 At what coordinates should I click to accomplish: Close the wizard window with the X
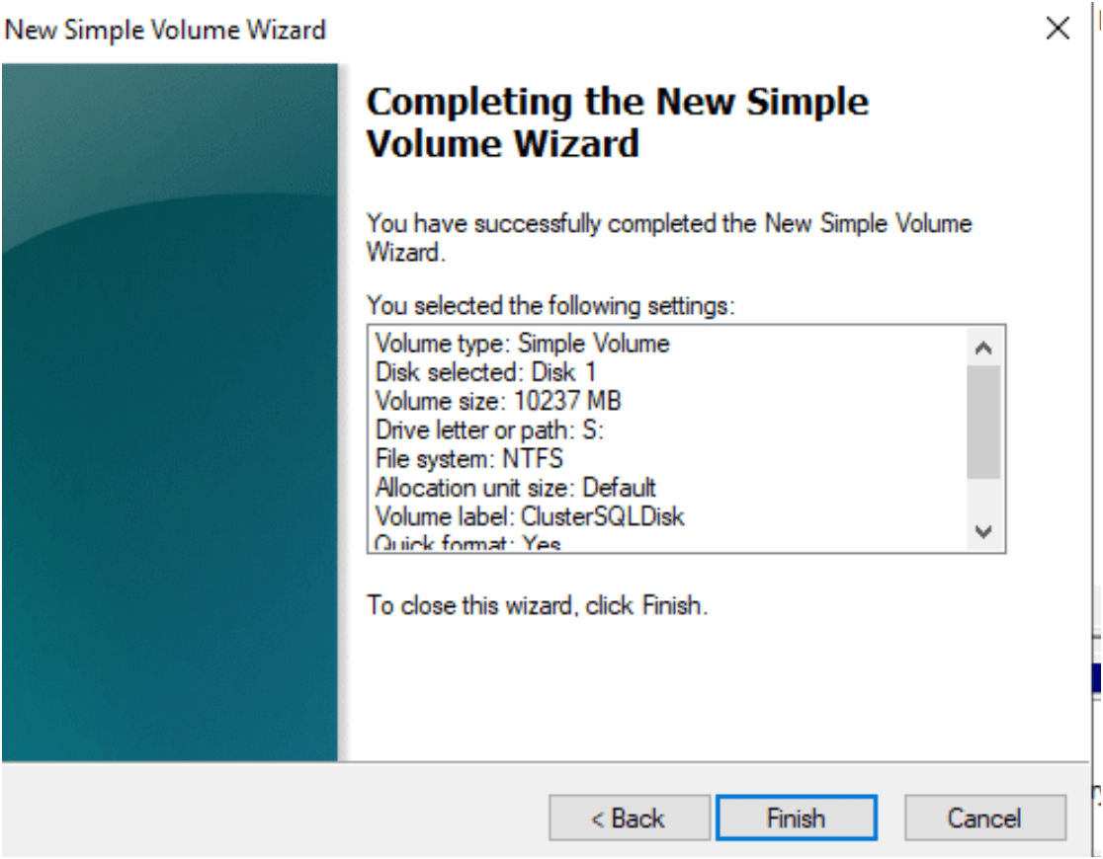pyautogui.click(x=1058, y=29)
